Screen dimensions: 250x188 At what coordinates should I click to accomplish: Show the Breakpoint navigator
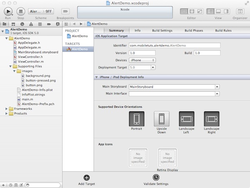[49, 24]
